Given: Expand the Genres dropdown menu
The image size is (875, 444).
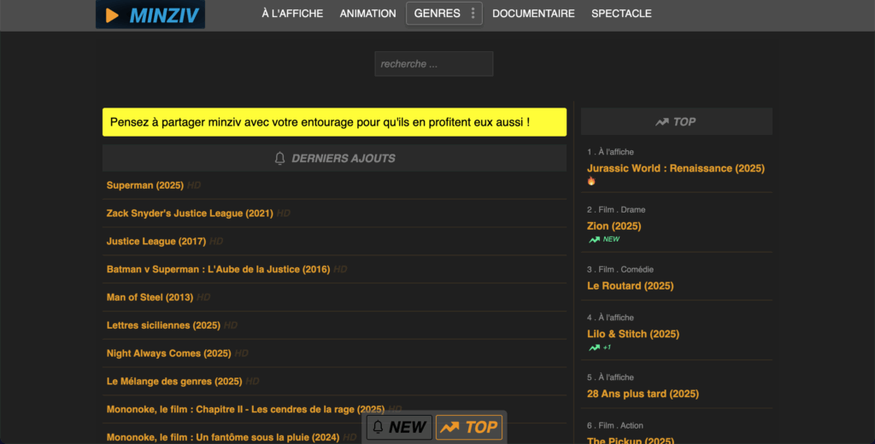Looking at the screenshot, I should (437, 14).
